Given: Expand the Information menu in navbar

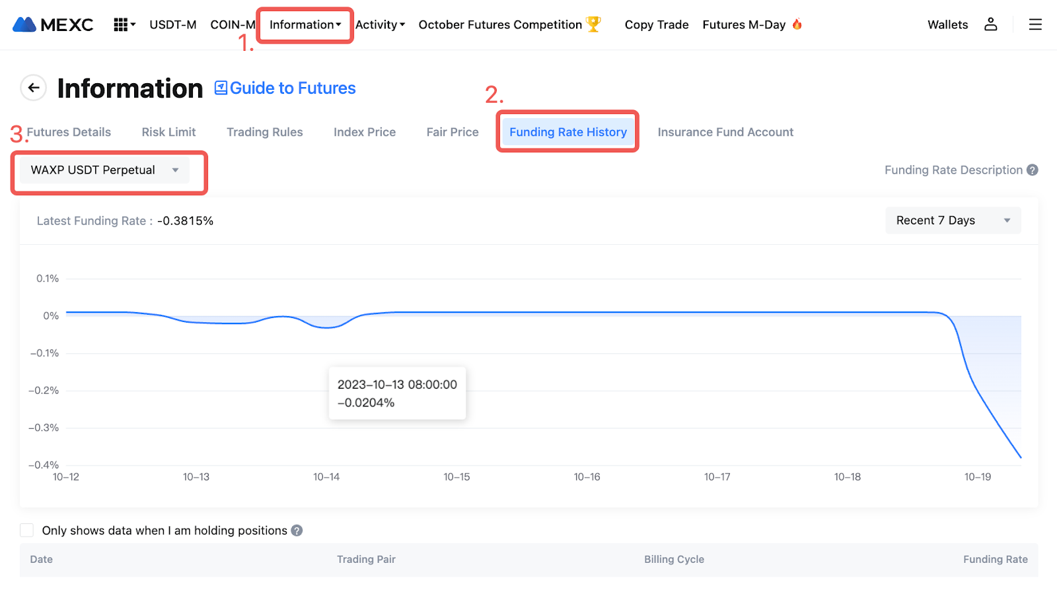Looking at the screenshot, I should pyautogui.click(x=305, y=25).
